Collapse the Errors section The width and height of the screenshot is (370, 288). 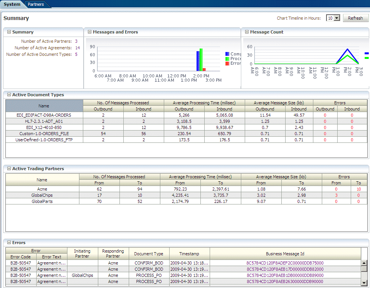[x=9, y=243]
